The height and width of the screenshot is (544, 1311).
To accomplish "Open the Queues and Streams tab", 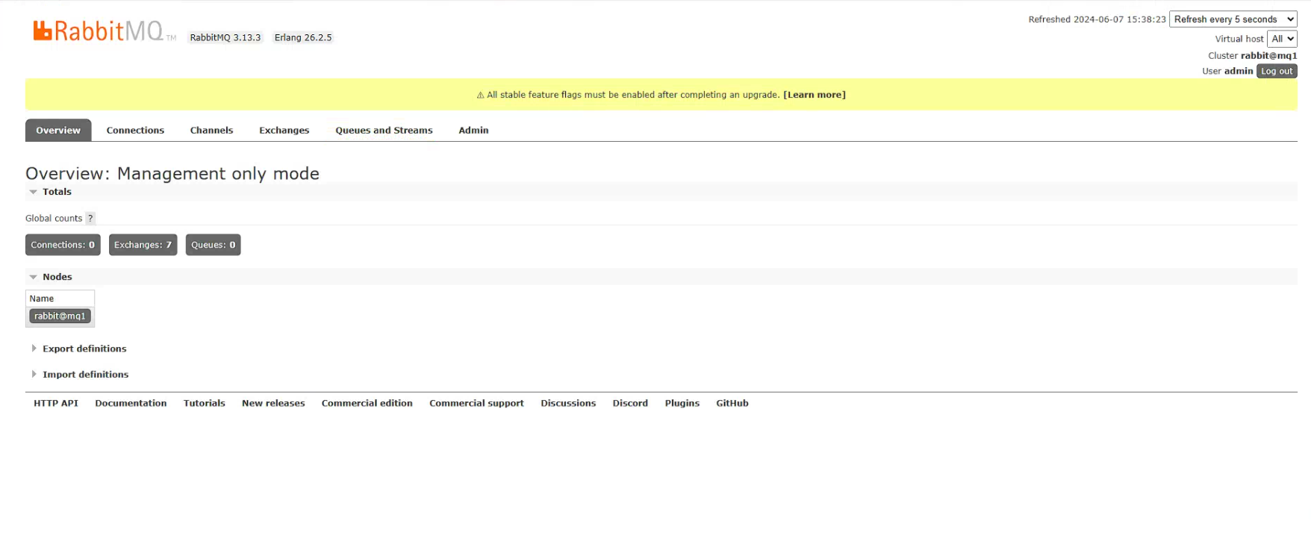I will click(x=384, y=130).
